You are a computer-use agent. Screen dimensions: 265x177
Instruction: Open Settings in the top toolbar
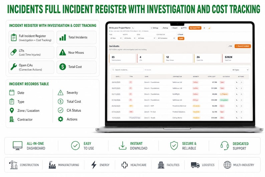(155, 28)
